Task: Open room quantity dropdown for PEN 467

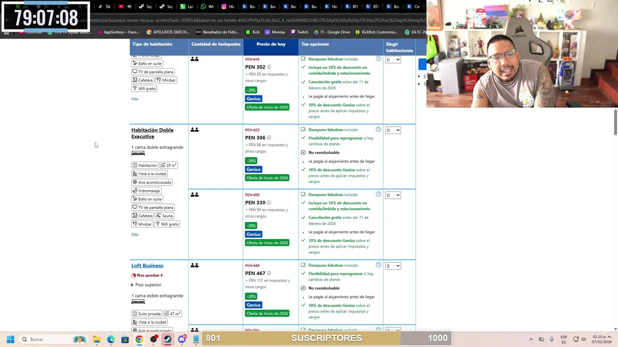Action: 393,266
